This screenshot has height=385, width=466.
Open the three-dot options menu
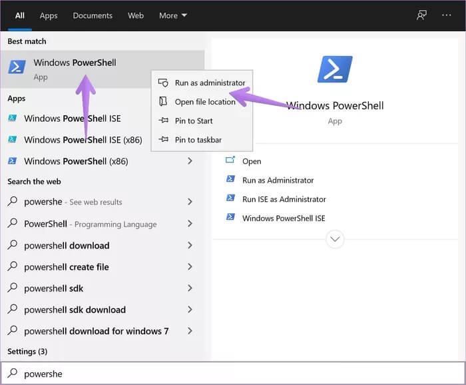point(447,15)
